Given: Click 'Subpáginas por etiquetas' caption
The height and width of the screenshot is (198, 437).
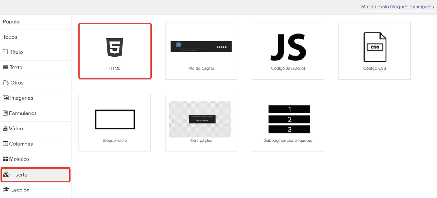Looking at the screenshot, I should click(x=288, y=140).
